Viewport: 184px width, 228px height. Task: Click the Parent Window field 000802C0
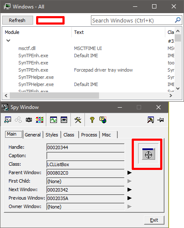85,173
